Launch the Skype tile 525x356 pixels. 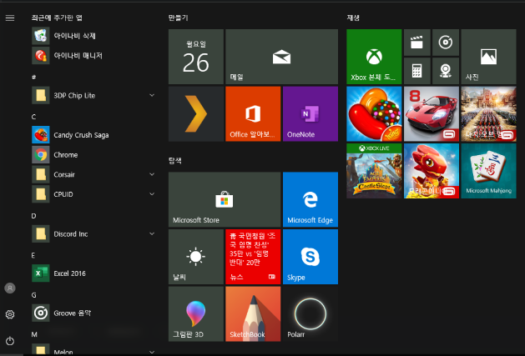[310, 257]
